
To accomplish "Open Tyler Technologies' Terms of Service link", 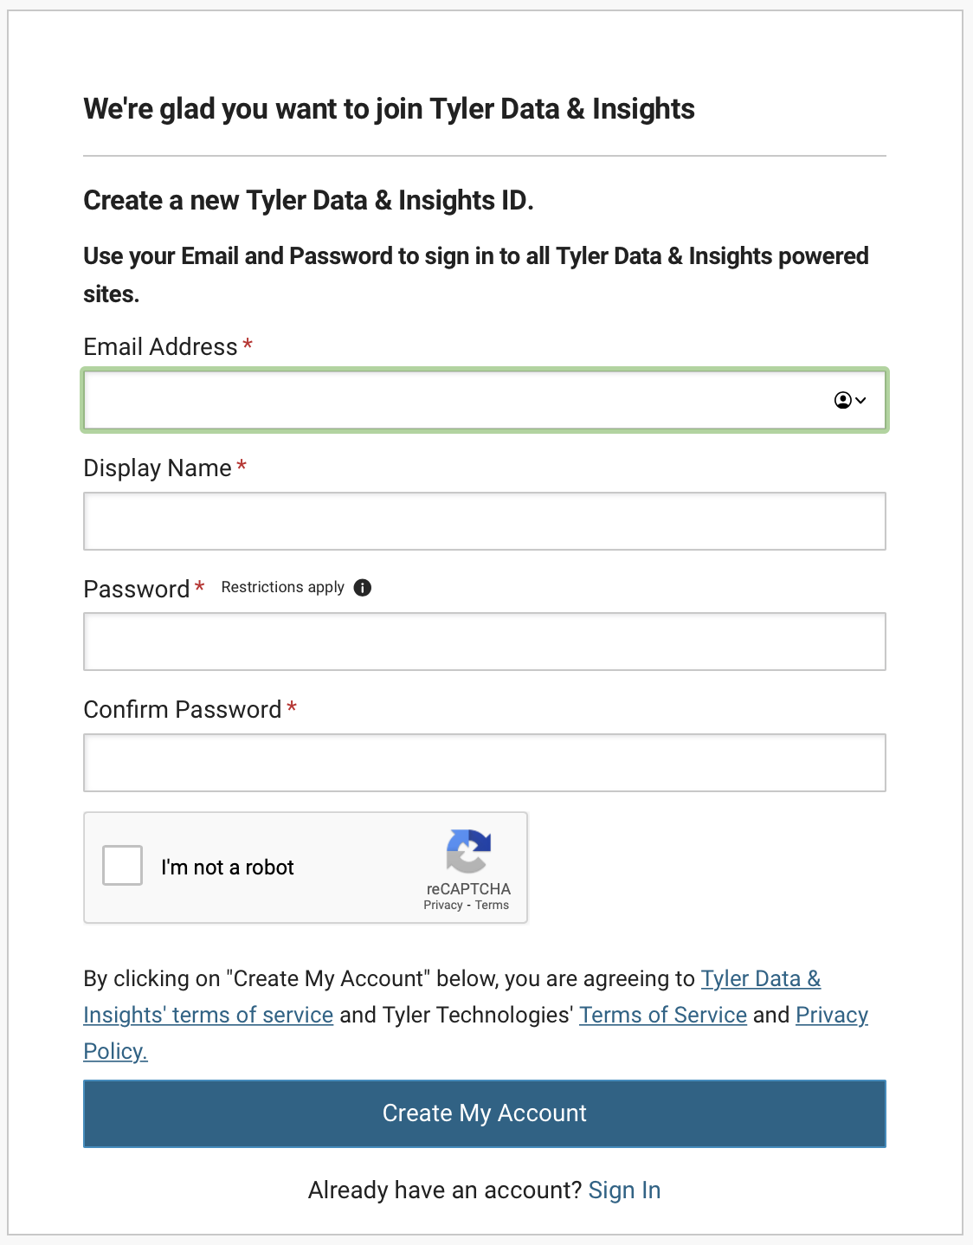I will [663, 1015].
